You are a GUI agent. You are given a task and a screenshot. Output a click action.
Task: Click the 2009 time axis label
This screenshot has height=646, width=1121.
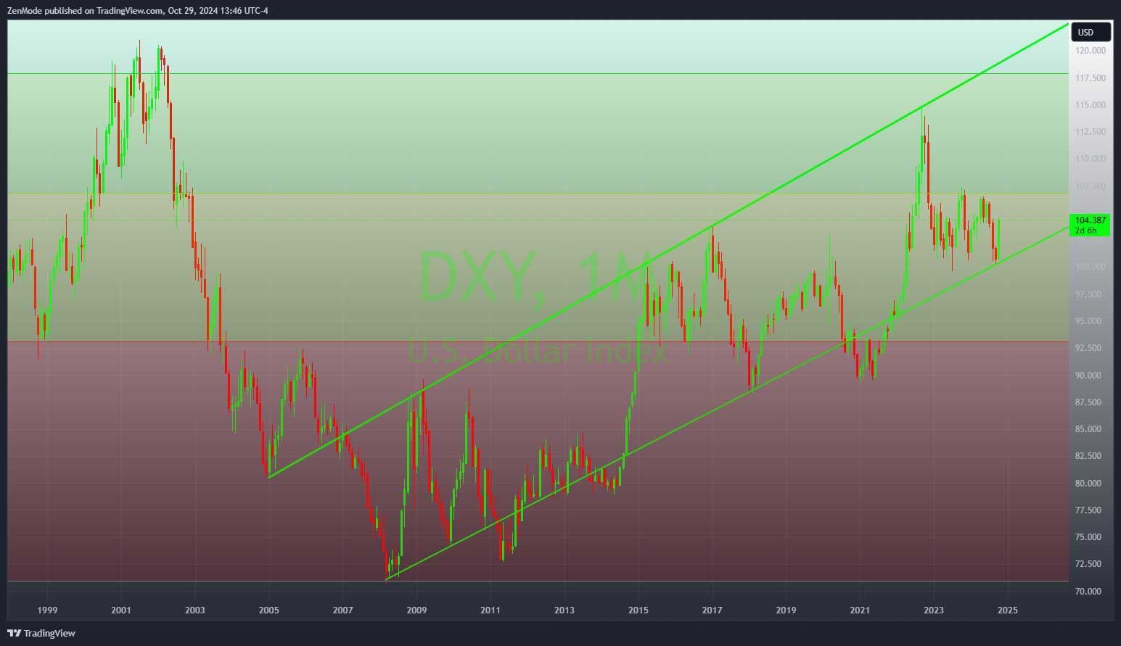click(x=417, y=610)
